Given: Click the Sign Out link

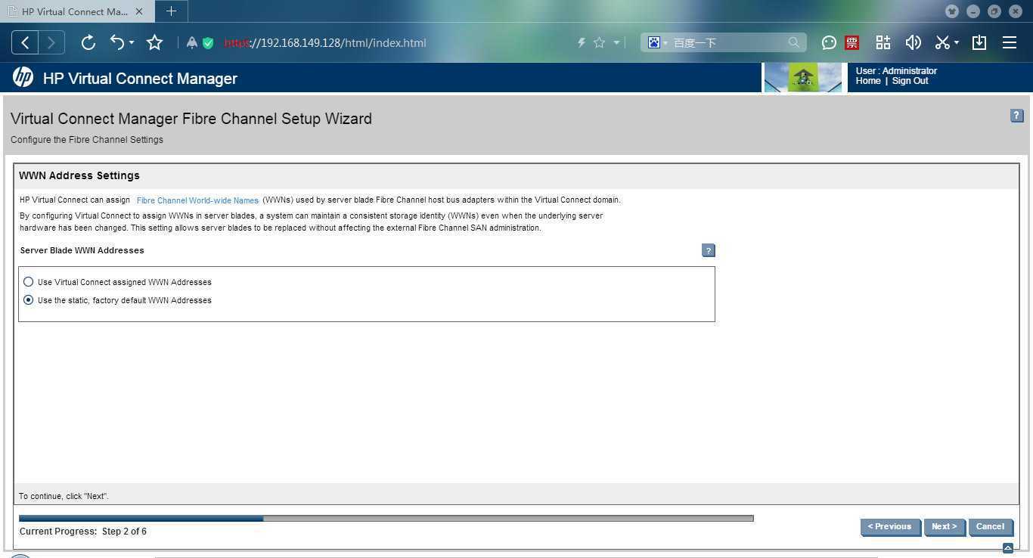Looking at the screenshot, I should click(x=910, y=81).
